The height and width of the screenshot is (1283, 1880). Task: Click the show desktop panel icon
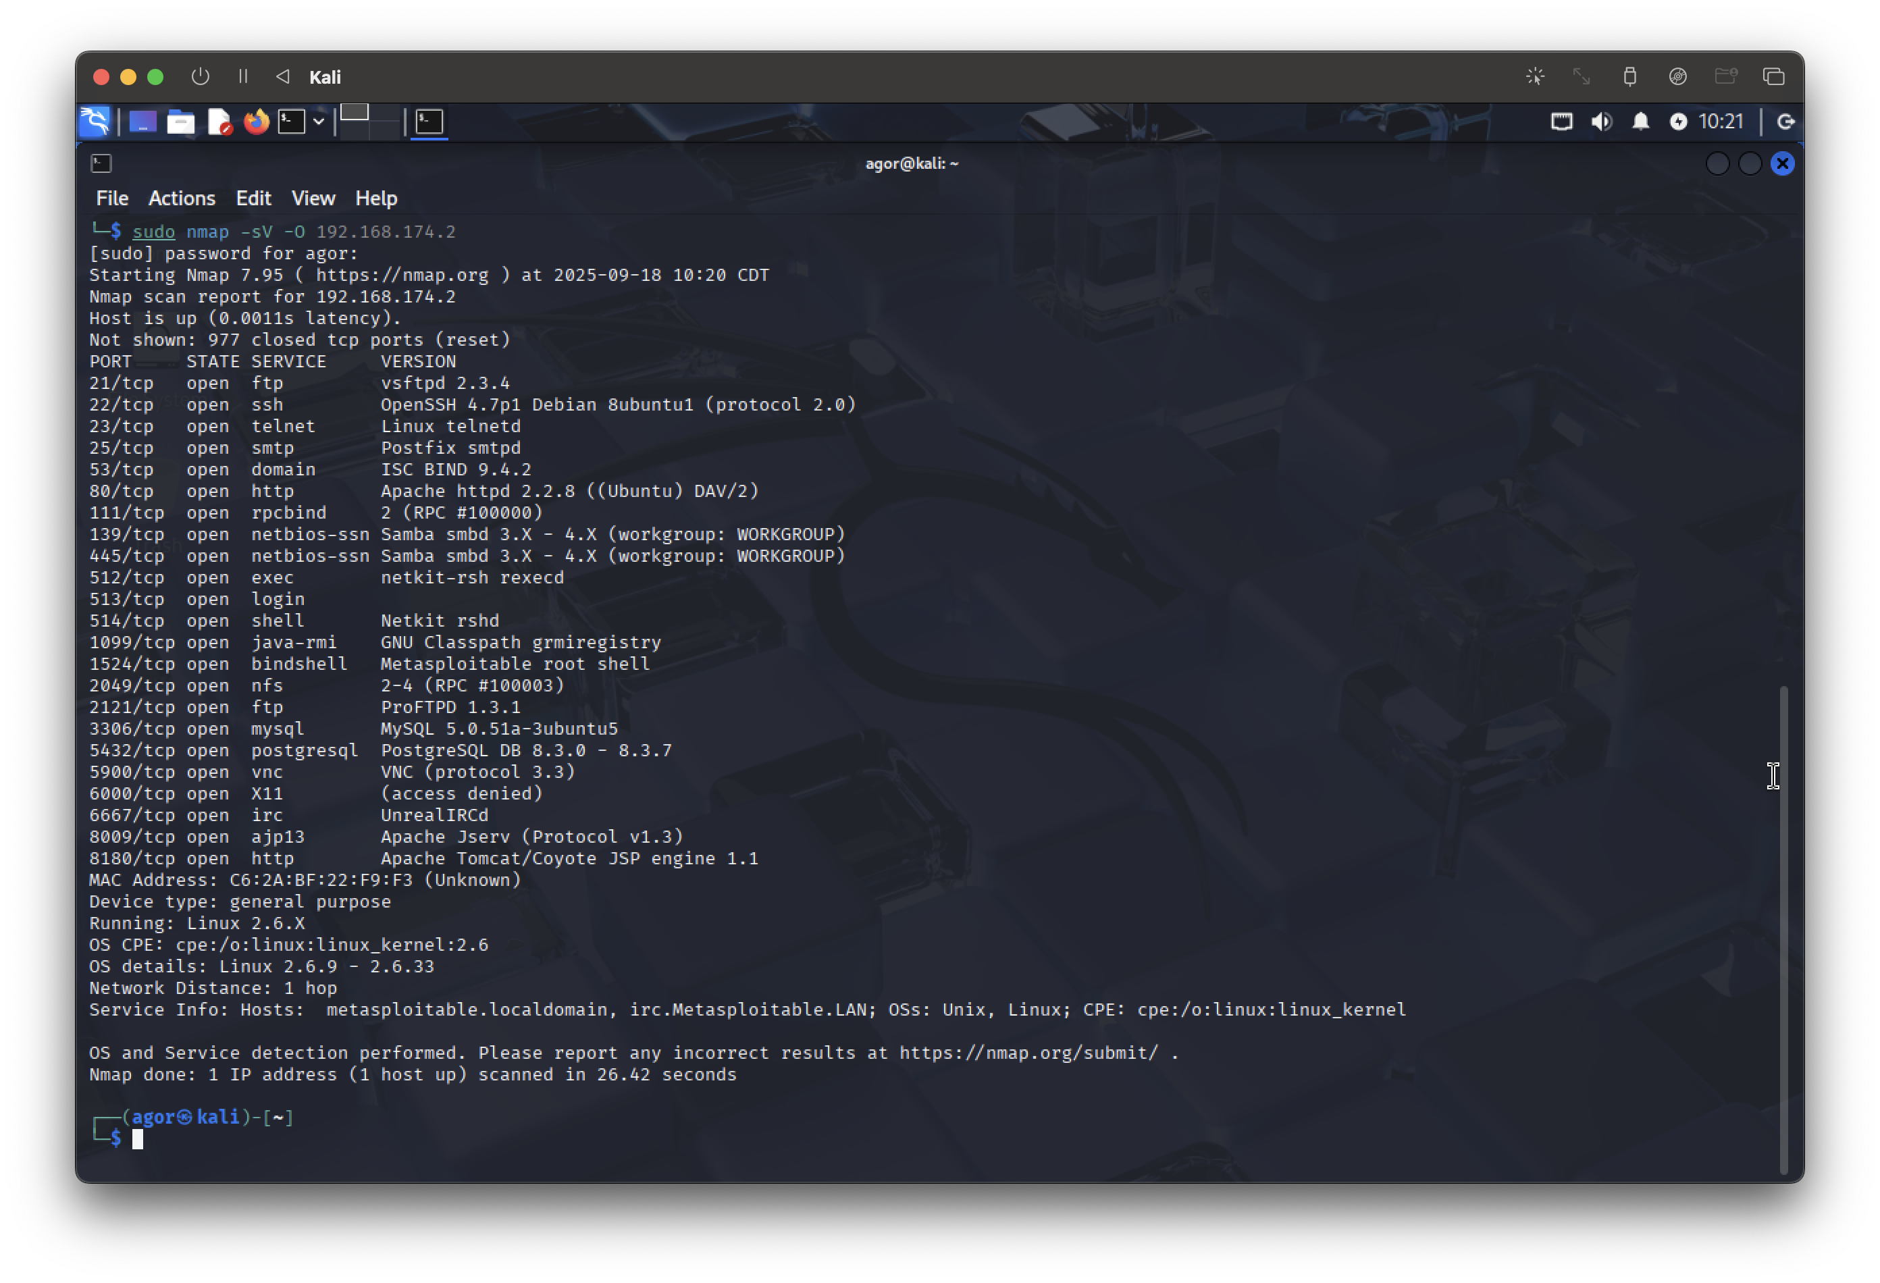[142, 122]
